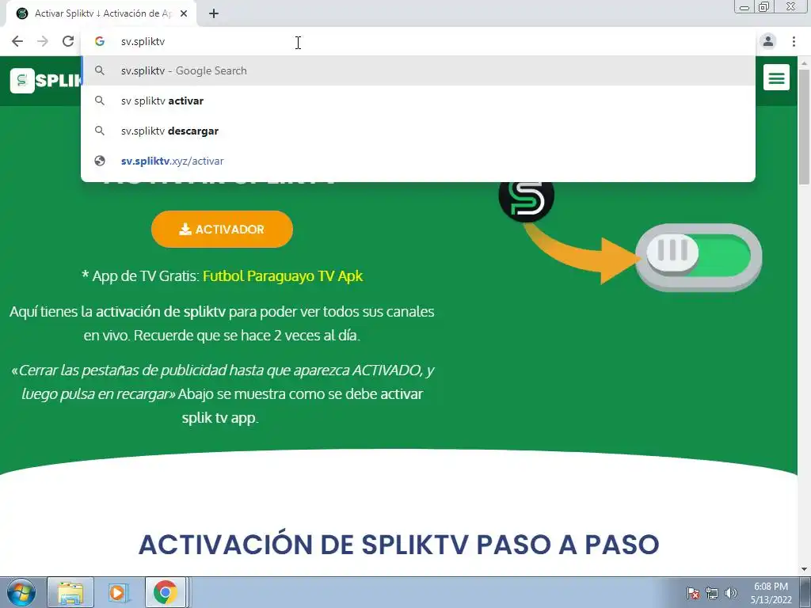Click the Spliktv site logo
This screenshot has width=811, height=608.
pos(46,81)
